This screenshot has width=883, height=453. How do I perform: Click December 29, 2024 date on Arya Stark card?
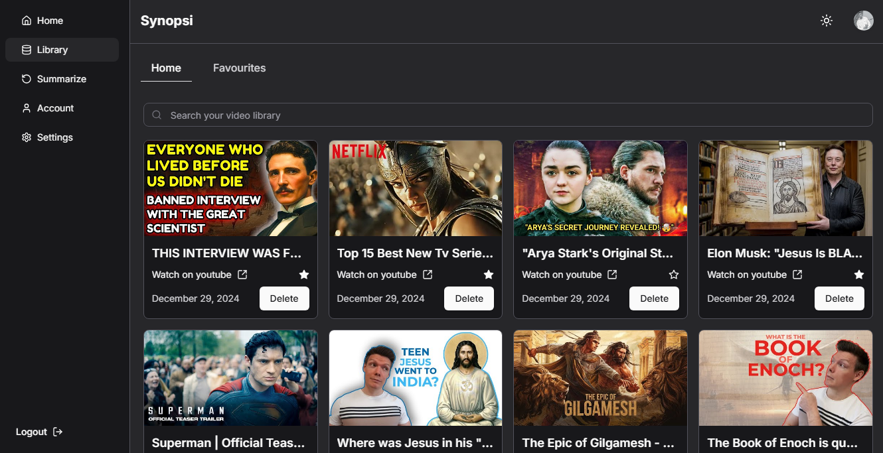point(566,298)
